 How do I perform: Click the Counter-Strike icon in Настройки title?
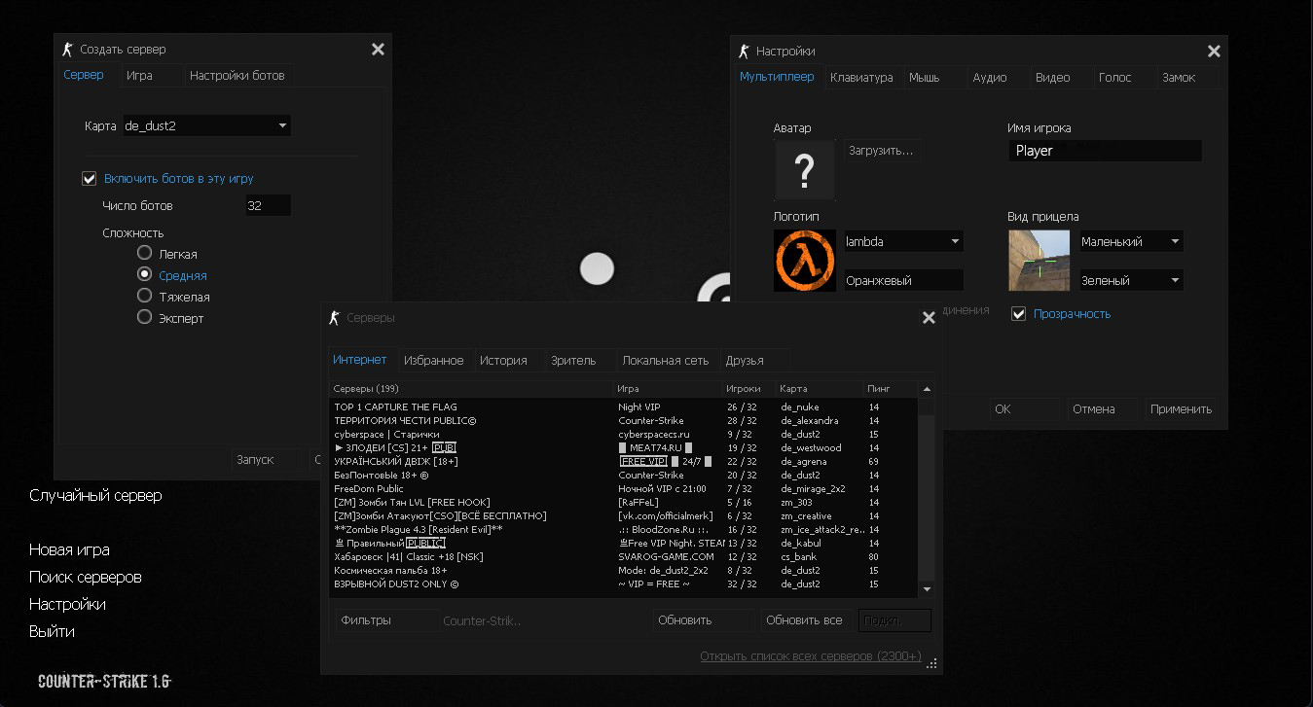(x=744, y=51)
